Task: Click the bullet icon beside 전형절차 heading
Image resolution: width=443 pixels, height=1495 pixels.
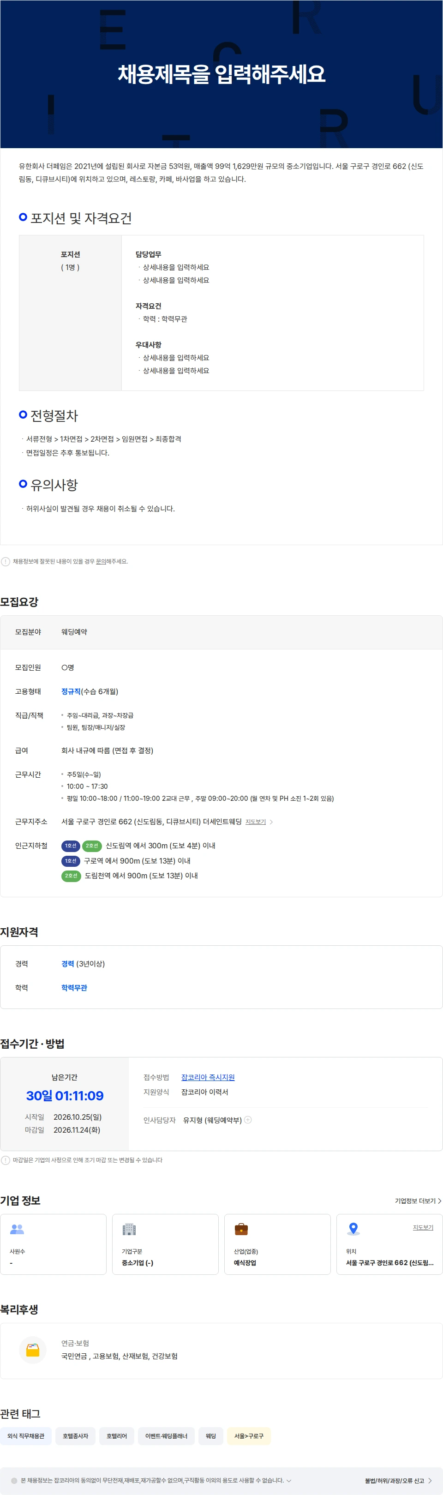Action: click(x=23, y=414)
